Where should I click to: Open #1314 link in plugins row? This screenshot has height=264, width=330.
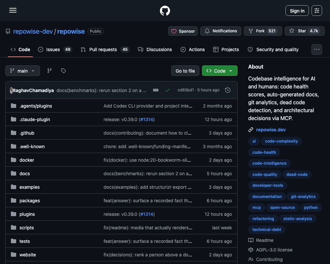point(147,214)
